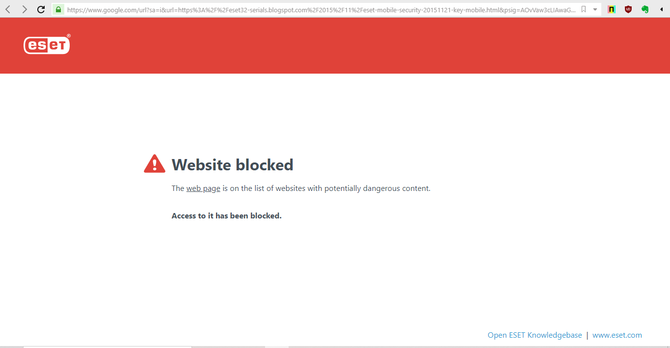This screenshot has height=348, width=670.
Task: Go forward to the next page
Action: coord(25,9)
